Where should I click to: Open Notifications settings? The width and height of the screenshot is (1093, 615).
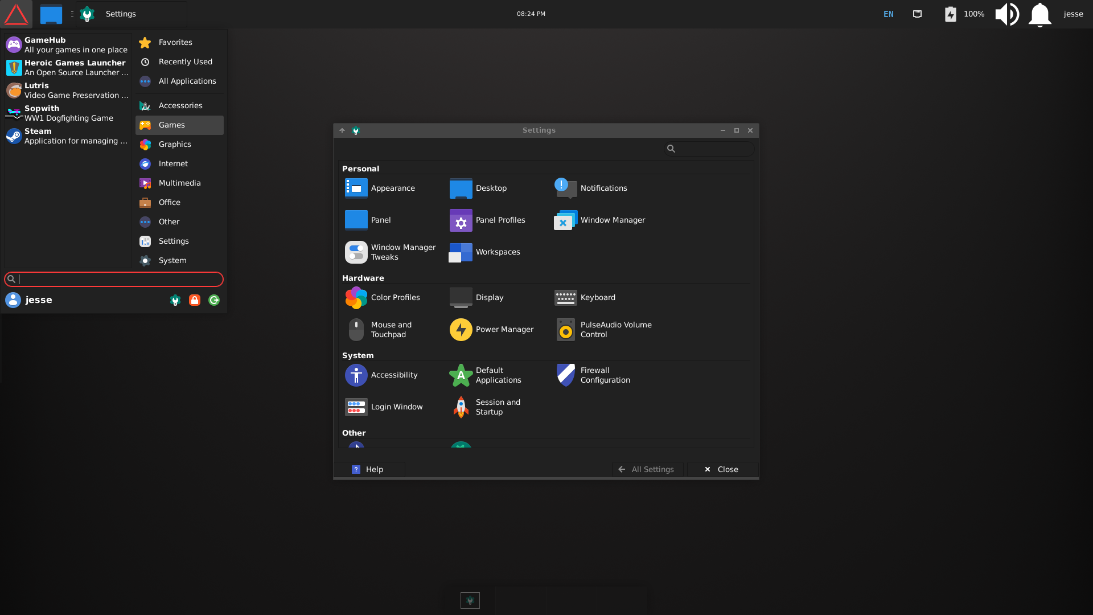(x=590, y=188)
